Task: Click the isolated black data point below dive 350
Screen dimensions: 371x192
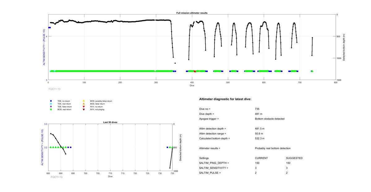Action: pos(175,63)
